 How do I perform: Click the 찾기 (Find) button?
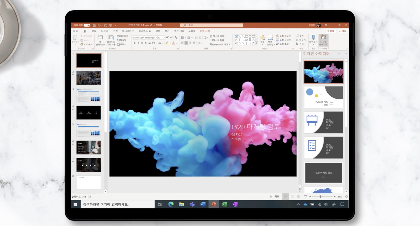(x=300, y=36)
